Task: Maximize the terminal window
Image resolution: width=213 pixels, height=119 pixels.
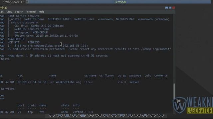Action: [170, 8]
